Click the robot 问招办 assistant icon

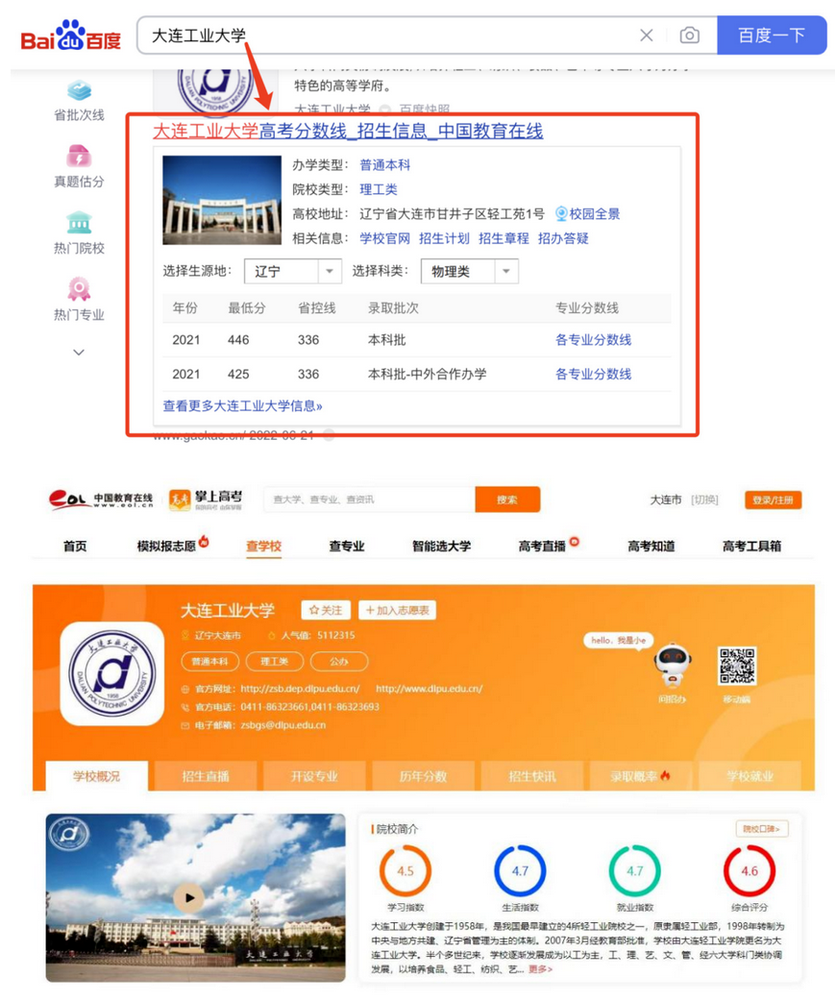coord(672,665)
